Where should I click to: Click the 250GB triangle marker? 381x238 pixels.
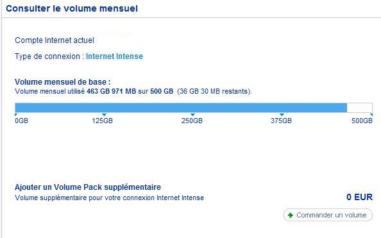(x=192, y=114)
